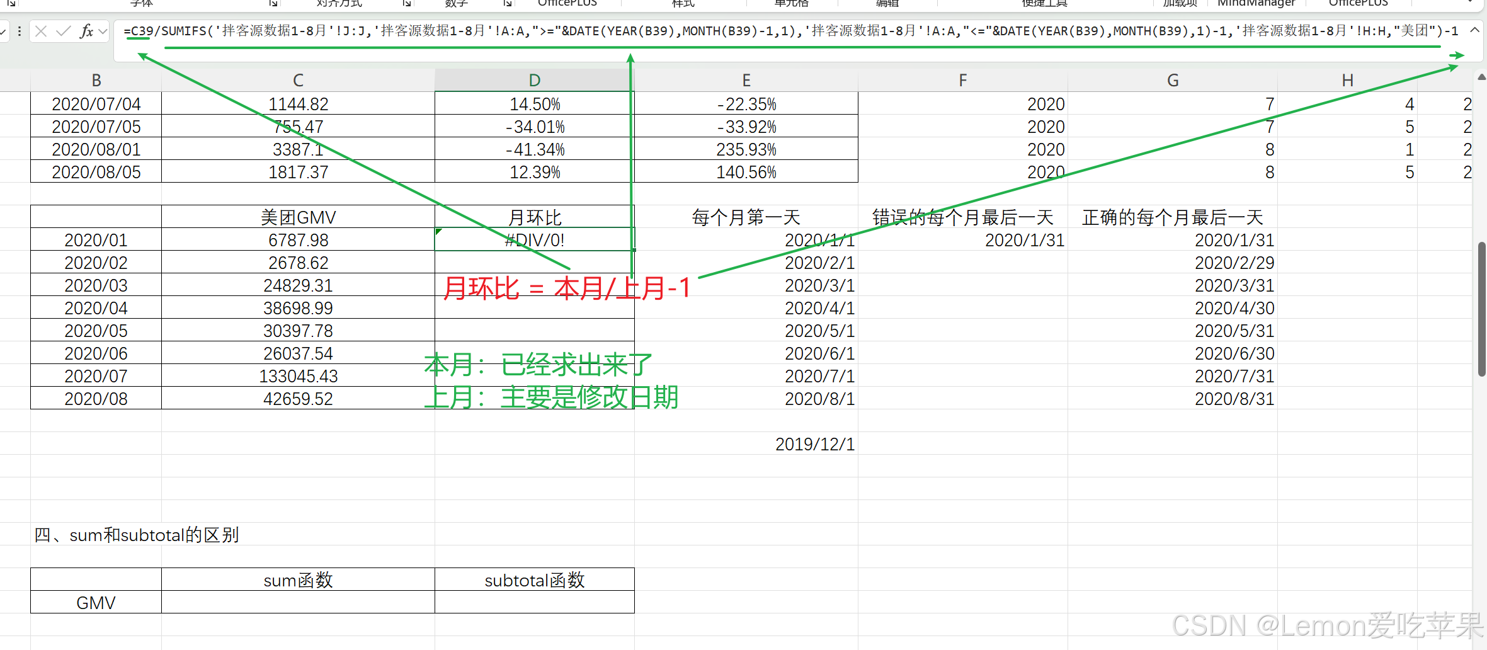The image size is (1487, 650).
Task: Click the GMV value 30397.78
Action: [298, 330]
